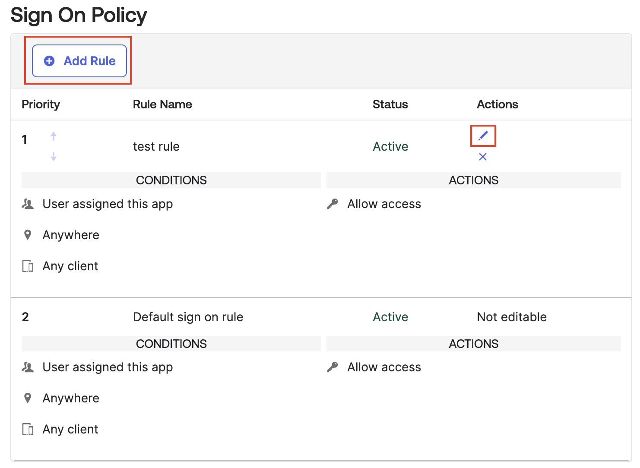Screen dimensions: 640x468
Task: Delete test rule with the X icon
Action: pyautogui.click(x=483, y=157)
